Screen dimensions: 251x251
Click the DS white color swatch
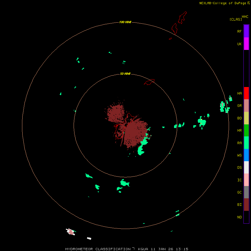246,167
